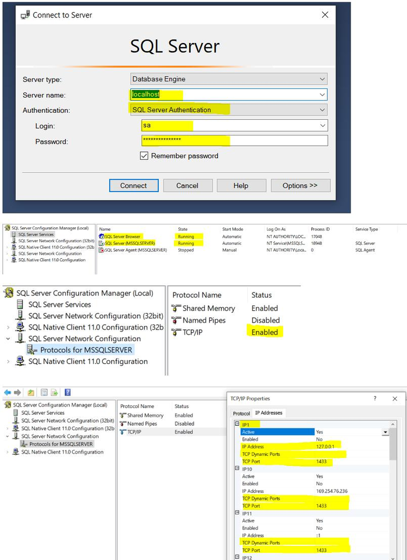Expand connection settings with Options >>
407x560 pixels.
pyautogui.click(x=301, y=186)
